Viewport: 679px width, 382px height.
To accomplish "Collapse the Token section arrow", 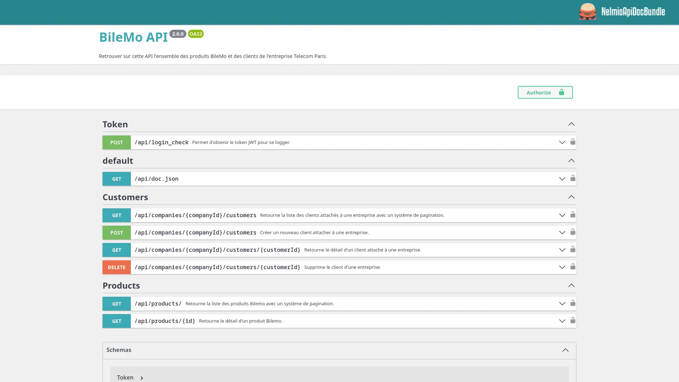I will 571,124.
